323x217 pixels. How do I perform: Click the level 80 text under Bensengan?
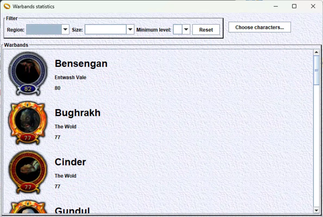pyautogui.click(x=58, y=88)
